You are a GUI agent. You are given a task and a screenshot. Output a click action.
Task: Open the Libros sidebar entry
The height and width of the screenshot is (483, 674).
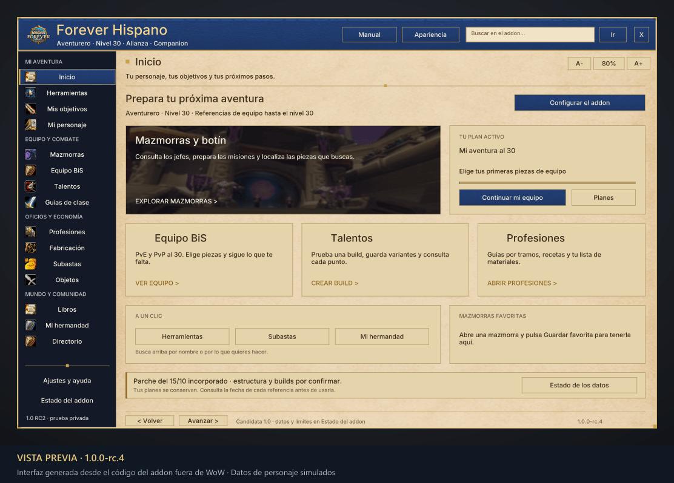coord(67,309)
